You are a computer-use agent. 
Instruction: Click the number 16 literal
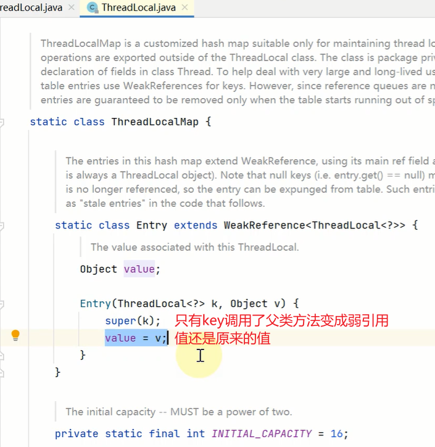click(338, 433)
